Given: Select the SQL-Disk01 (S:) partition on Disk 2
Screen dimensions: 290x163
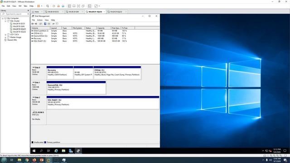Looking at the screenshot, I should click(x=103, y=103).
